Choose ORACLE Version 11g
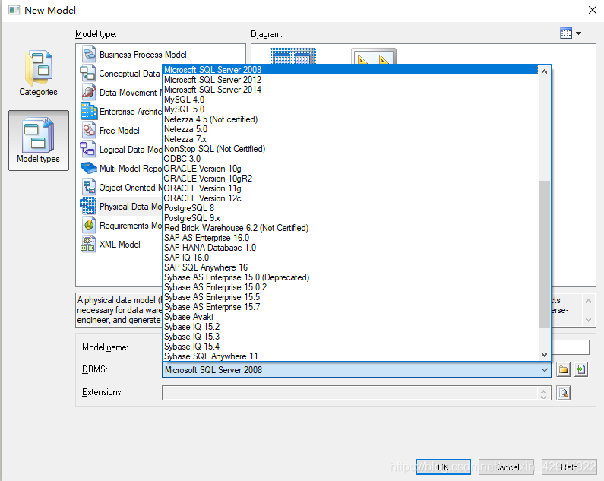The height and width of the screenshot is (481, 604). coord(350,188)
